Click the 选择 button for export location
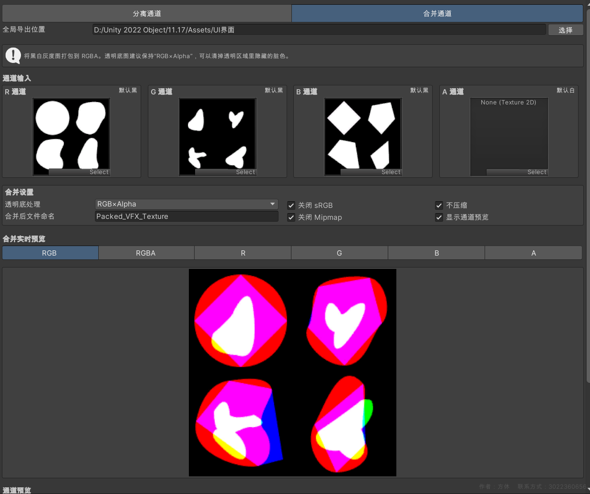This screenshot has width=590, height=494. pyautogui.click(x=566, y=30)
